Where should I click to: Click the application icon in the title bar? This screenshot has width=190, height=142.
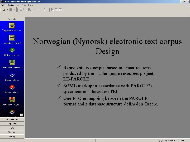click(2, 2)
